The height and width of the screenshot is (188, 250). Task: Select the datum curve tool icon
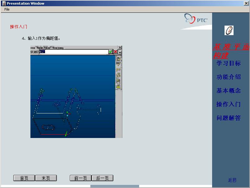(118, 70)
